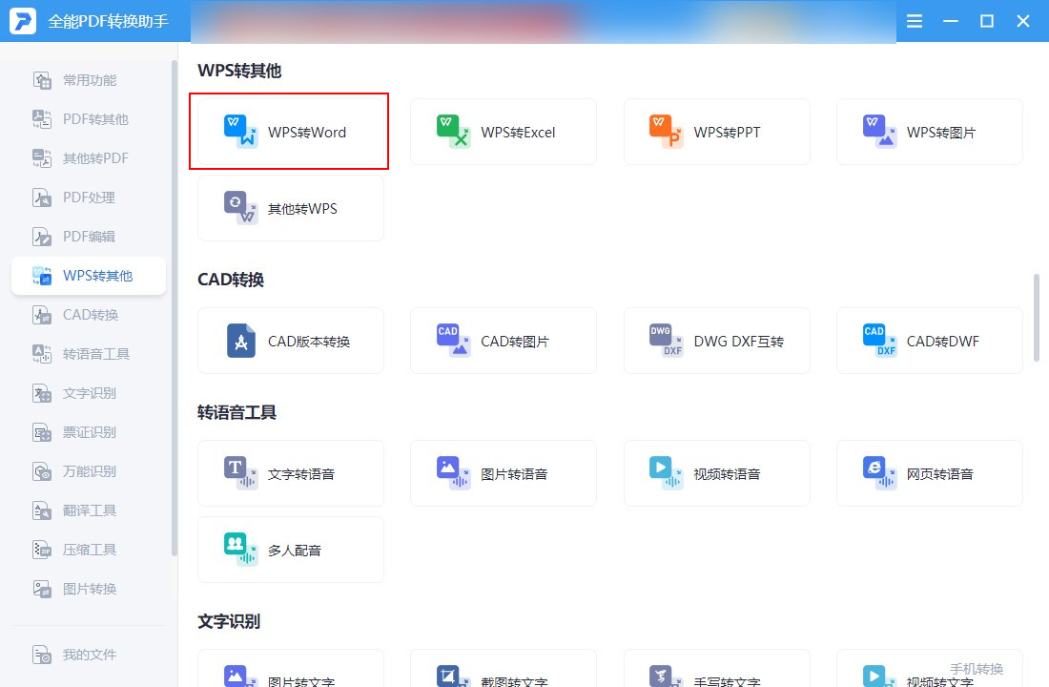Launch the WPS转PPT conversion tool
Image resolution: width=1049 pixels, height=687 pixels.
tap(716, 132)
